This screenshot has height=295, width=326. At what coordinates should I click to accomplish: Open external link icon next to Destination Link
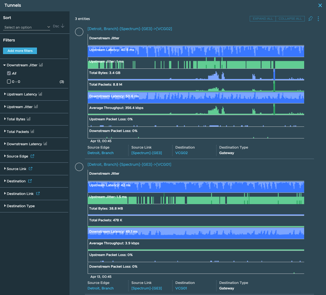[38, 193]
